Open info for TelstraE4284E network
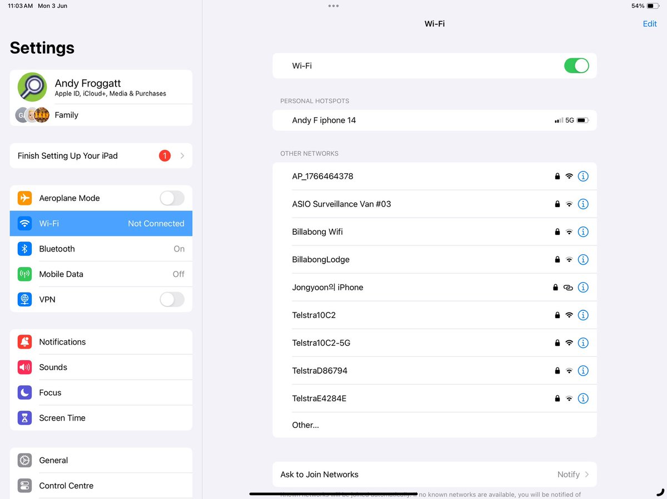Screen dimensions: 667x499 coord(583,398)
